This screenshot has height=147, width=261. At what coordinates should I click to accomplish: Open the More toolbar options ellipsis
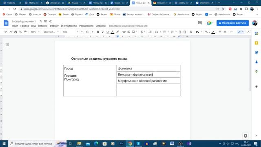(x=232, y=32)
